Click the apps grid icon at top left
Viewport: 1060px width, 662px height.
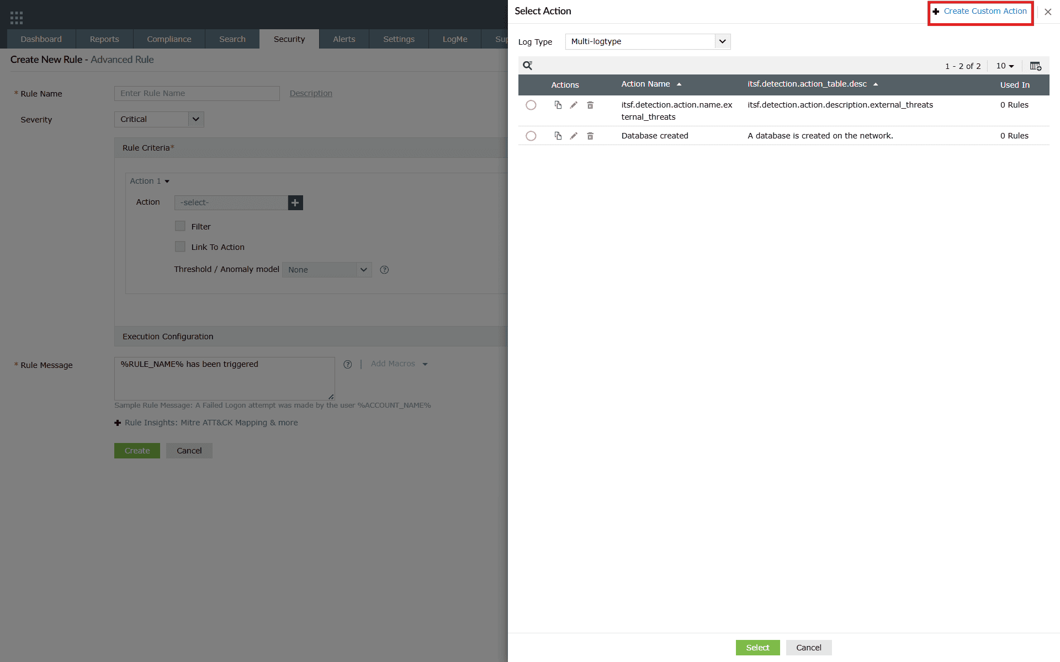click(x=17, y=18)
